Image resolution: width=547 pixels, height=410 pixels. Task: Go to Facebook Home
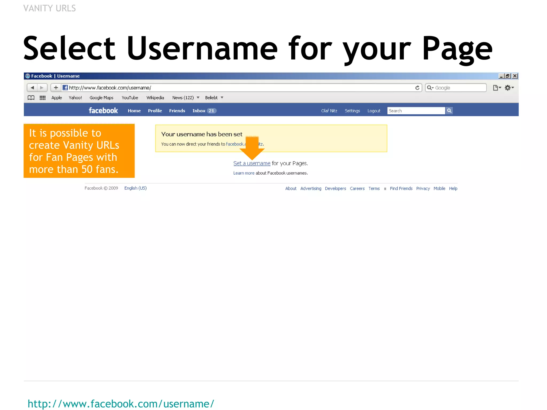[x=134, y=111]
